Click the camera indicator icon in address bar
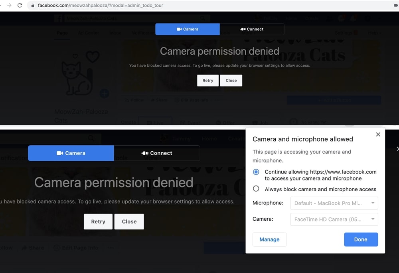 pyautogui.click(x=396, y=5)
